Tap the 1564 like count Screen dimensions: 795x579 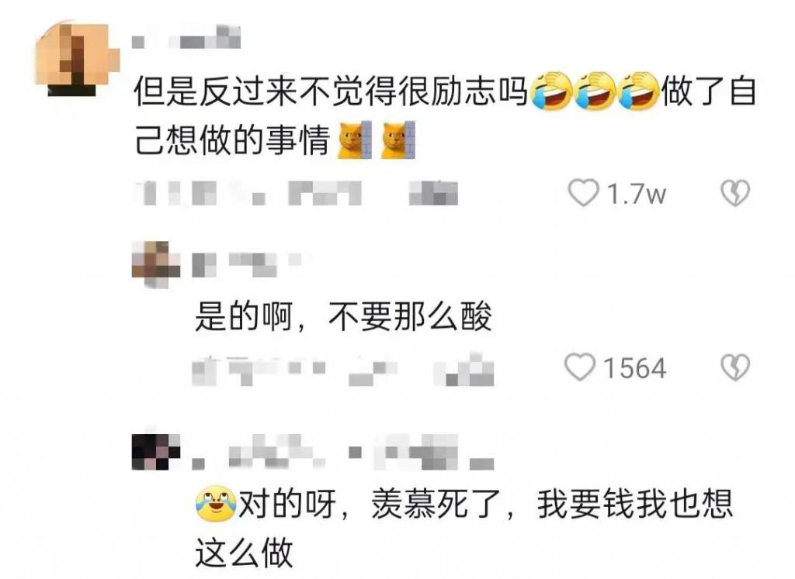(x=634, y=368)
